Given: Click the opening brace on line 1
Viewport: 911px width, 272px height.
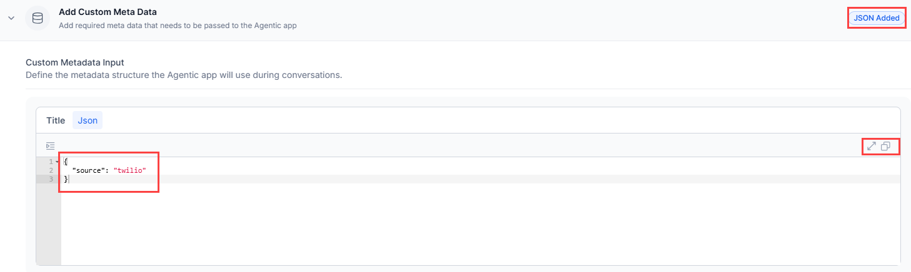Looking at the screenshot, I should point(66,162).
